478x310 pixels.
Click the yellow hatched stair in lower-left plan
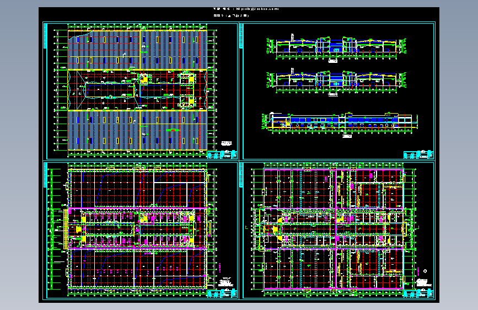click(66, 228)
